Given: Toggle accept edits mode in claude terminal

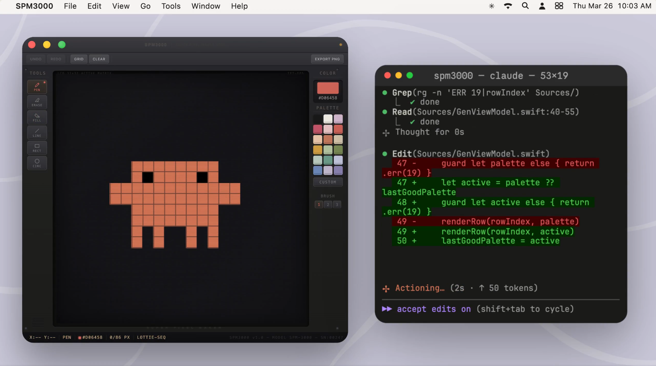Looking at the screenshot, I should pos(434,309).
